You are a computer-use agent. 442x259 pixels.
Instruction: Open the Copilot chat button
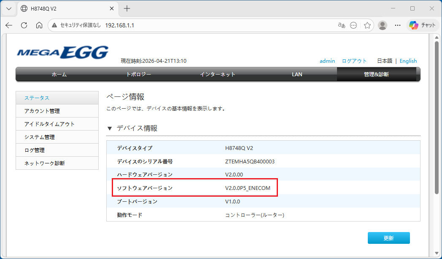[422, 25]
